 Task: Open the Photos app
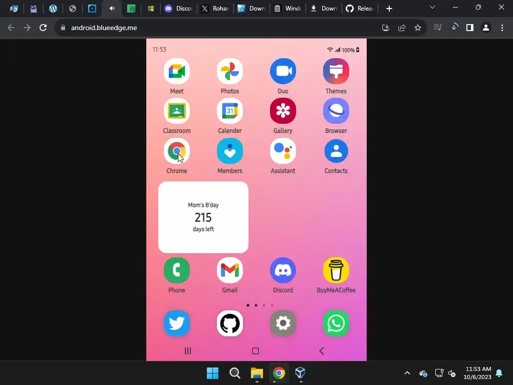229,71
